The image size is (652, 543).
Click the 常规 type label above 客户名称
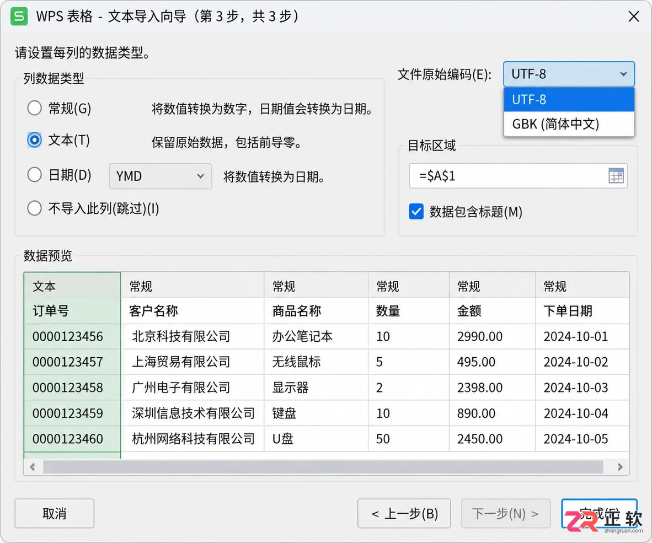coord(193,286)
